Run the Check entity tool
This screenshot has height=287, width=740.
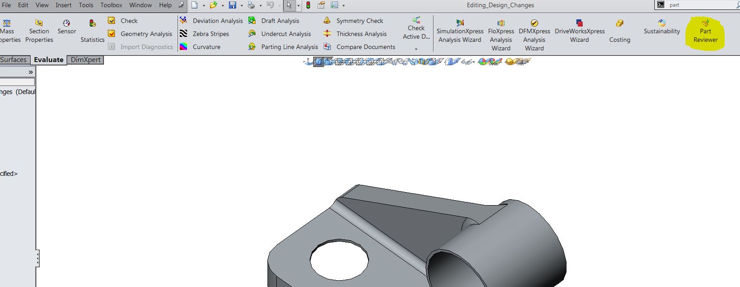click(x=123, y=21)
